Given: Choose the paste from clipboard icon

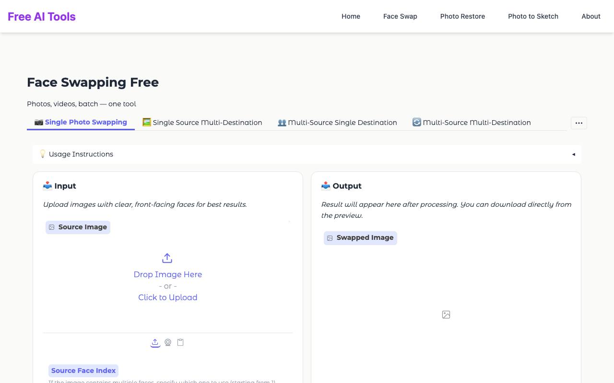Looking at the screenshot, I should [180, 342].
